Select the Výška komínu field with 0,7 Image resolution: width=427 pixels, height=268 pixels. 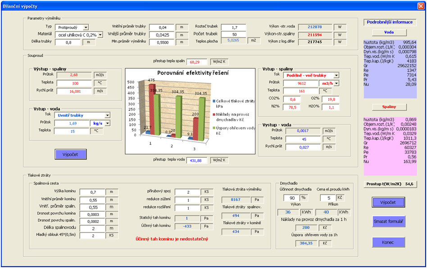(92, 192)
